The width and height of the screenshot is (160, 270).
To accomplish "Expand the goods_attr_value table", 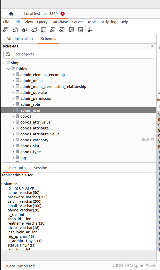I will pos(13,122).
